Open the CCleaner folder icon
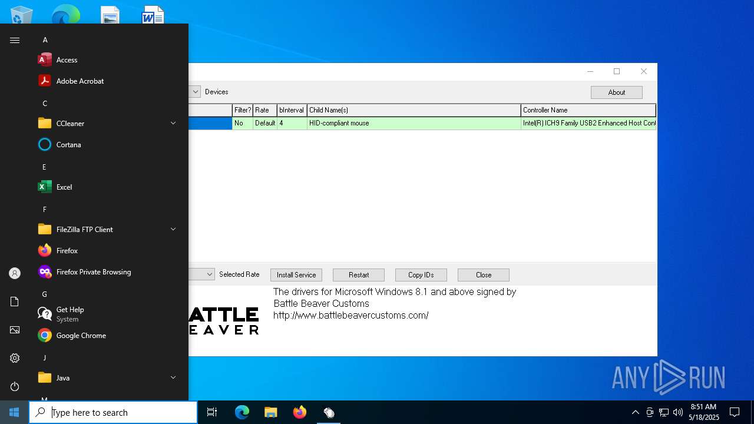The height and width of the screenshot is (424, 754). pos(45,123)
